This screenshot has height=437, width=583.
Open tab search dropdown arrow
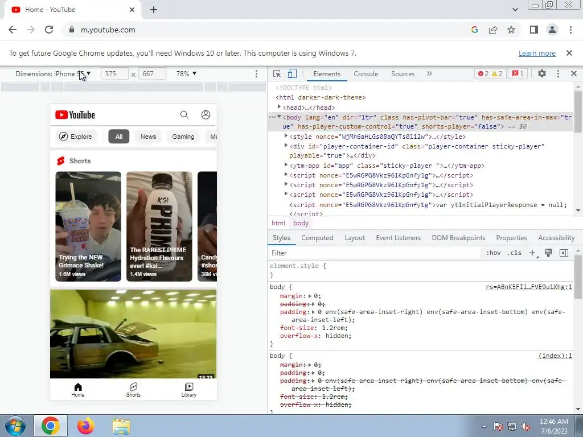pos(515,10)
